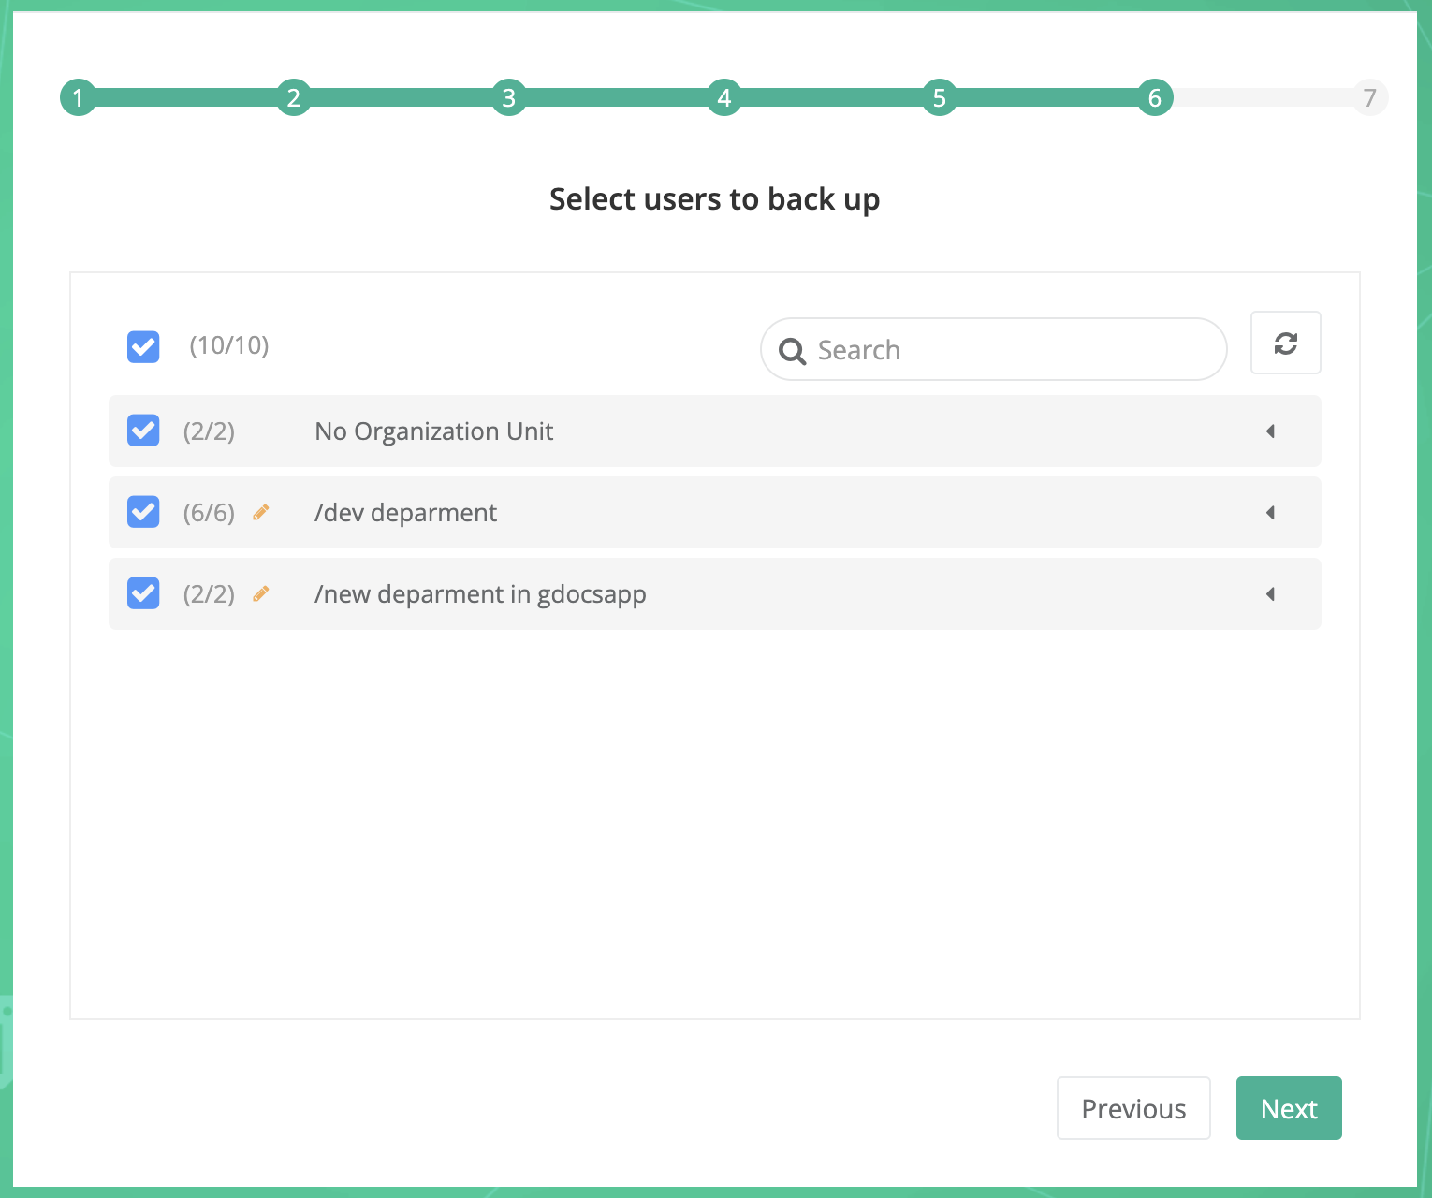Viewport: 1432px width, 1198px height.
Task: Click the Previous button
Action: coord(1133,1108)
